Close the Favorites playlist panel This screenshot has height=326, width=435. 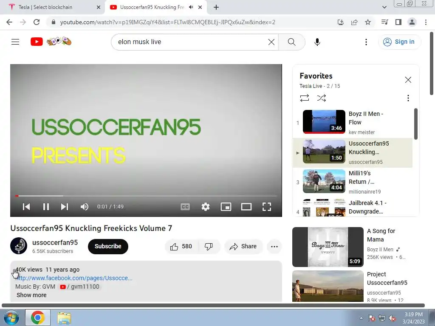pos(408,80)
